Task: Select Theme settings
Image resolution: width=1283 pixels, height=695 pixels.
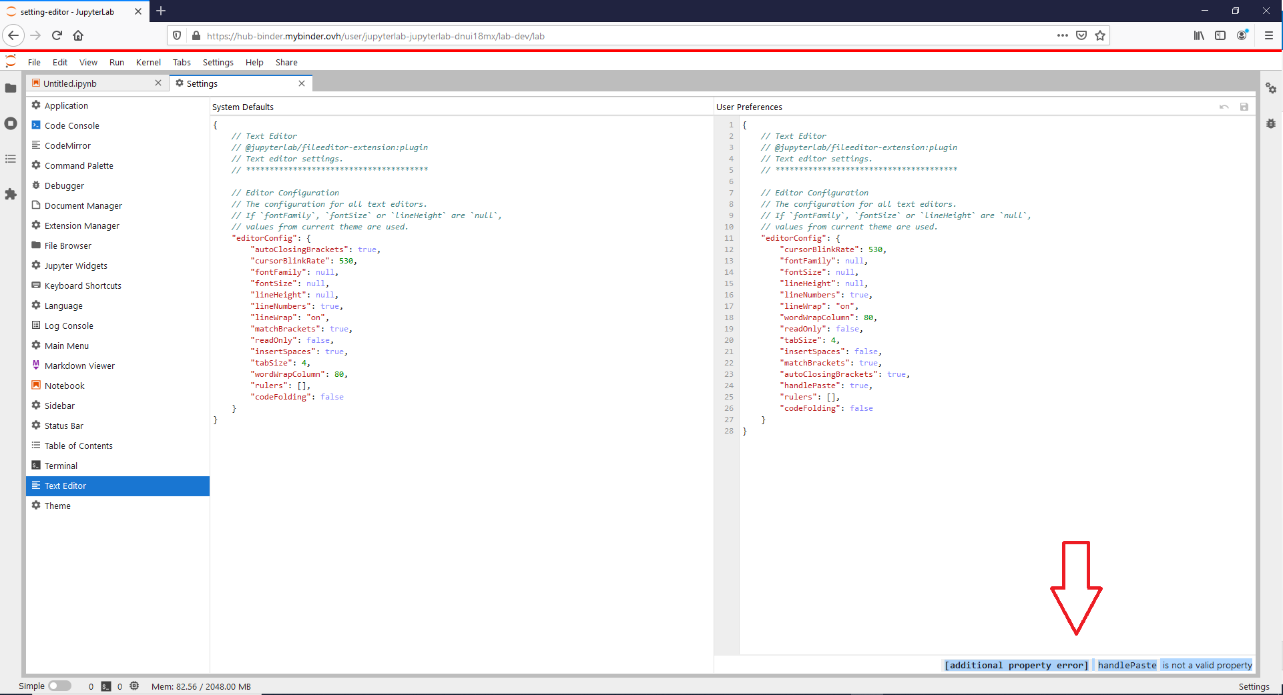Action: 117,506
